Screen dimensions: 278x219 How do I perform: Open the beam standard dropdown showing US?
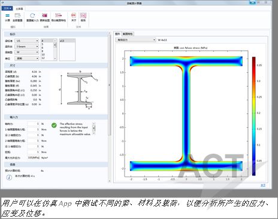[x=26, y=41]
